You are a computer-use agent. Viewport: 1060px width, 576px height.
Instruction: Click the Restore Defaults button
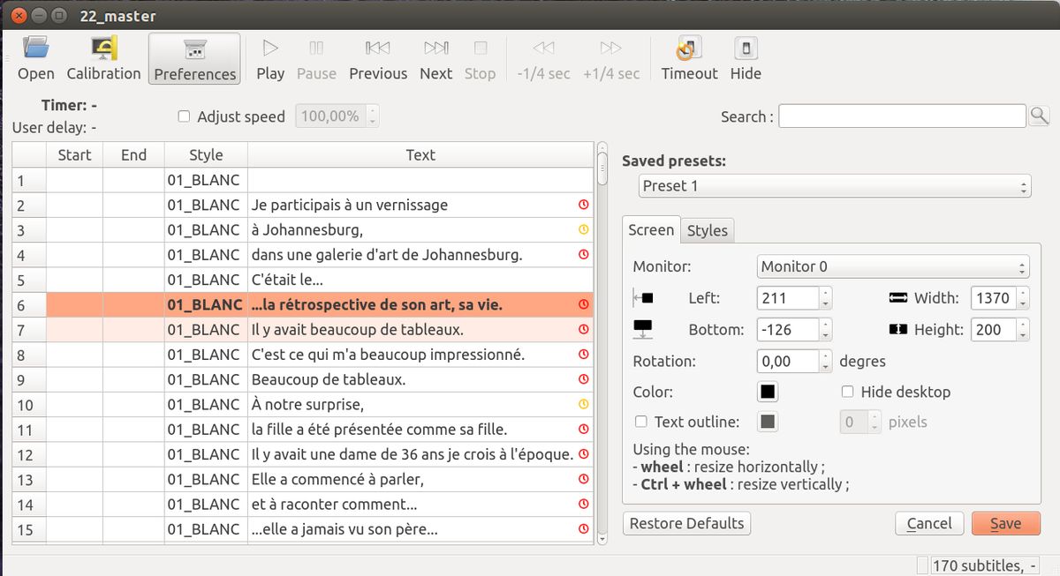pyautogui.click(x=686, y=523)
